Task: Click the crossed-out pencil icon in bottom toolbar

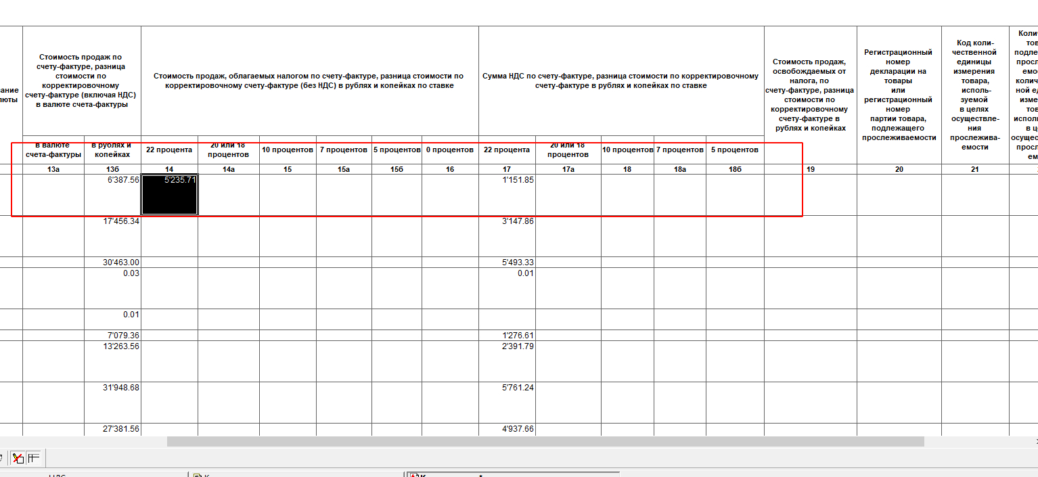Action: pos(18,458)
